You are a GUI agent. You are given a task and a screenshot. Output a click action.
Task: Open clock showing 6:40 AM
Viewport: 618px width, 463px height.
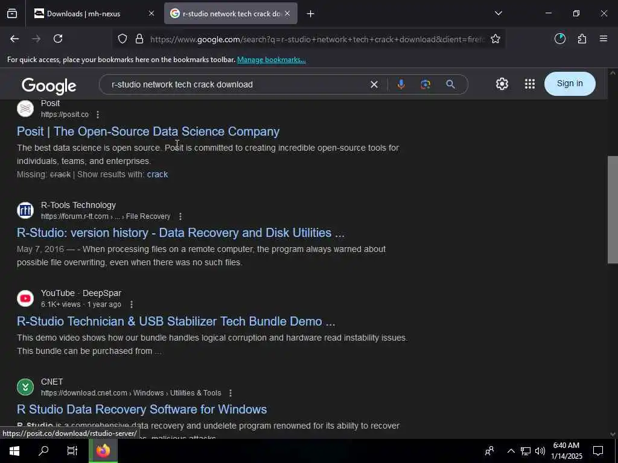tap(566, 451)
